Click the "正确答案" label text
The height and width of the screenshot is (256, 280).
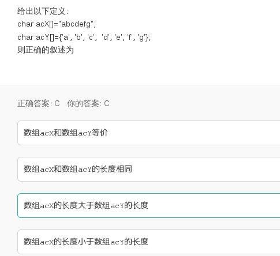33,103
